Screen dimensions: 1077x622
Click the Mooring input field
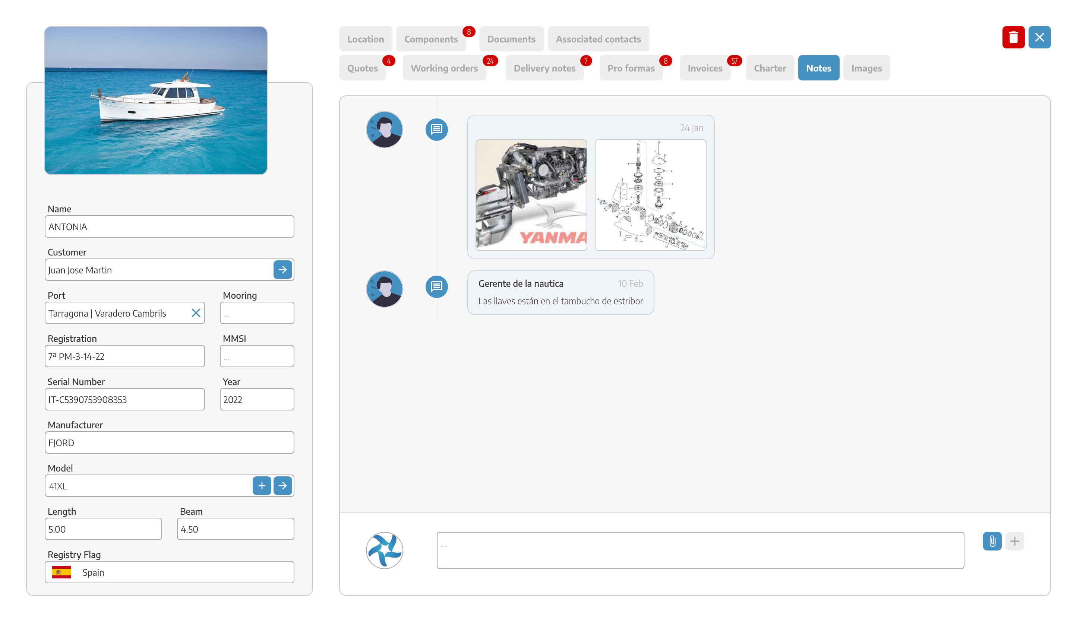click(257, 313)
